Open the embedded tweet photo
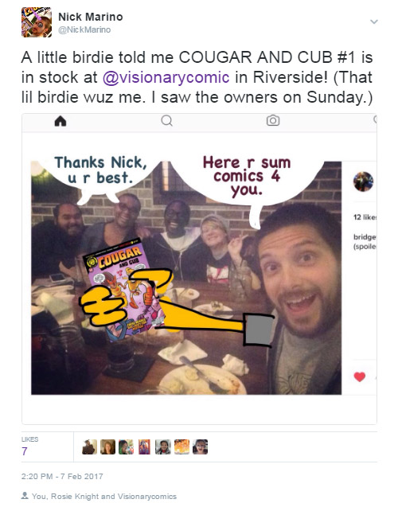Viewport: 398px width, 507px height. [x=199, y=269]
